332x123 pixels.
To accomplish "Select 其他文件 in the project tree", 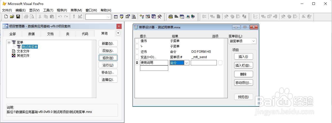I will tap(23, 56).
